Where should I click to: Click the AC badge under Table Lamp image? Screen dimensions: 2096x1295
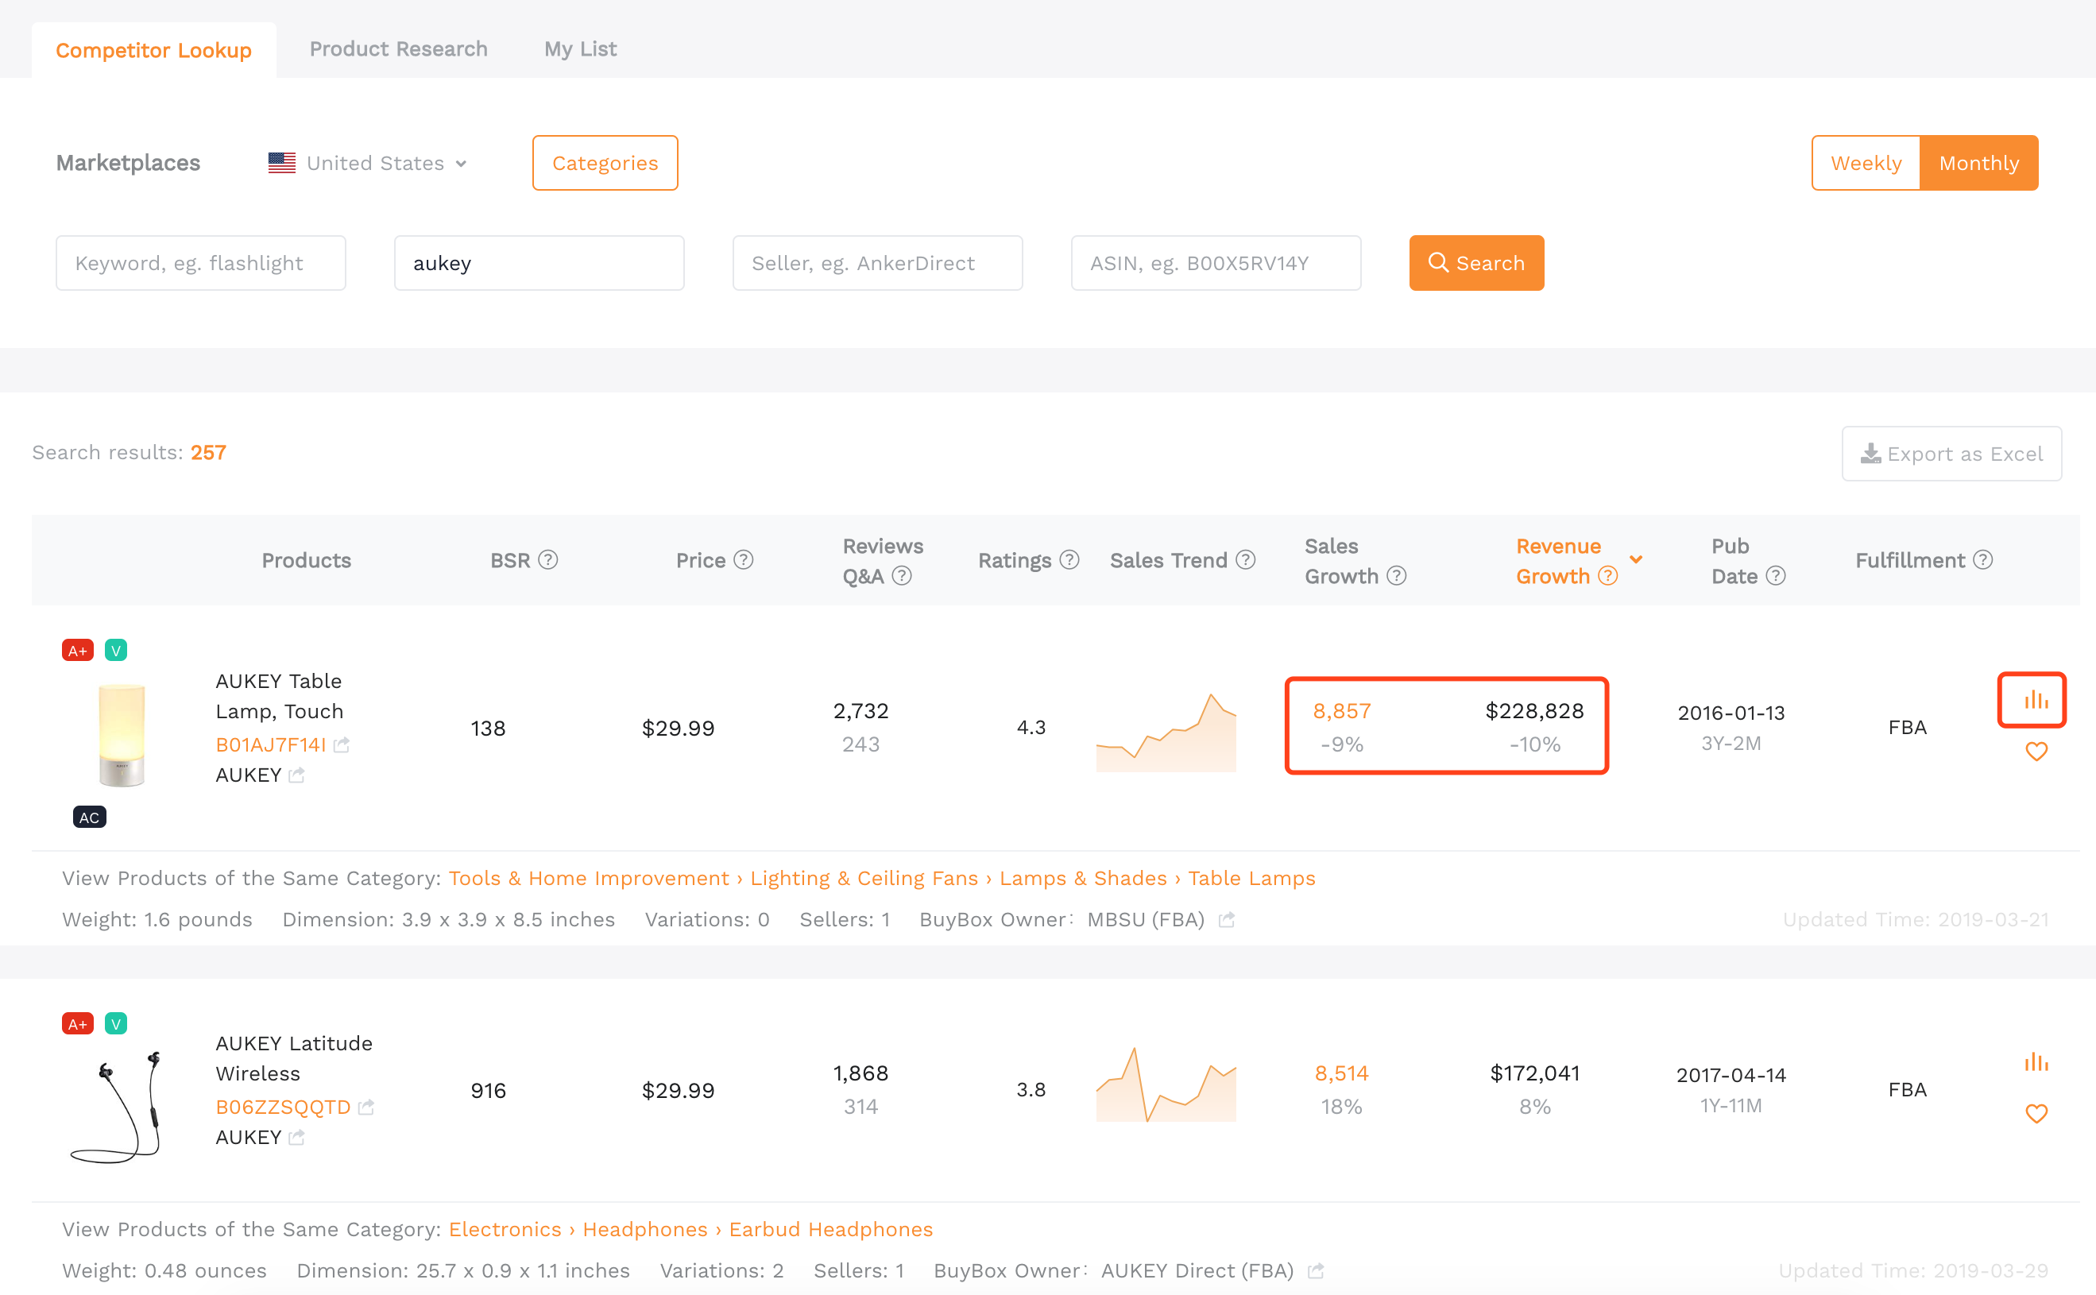[89, 817]
